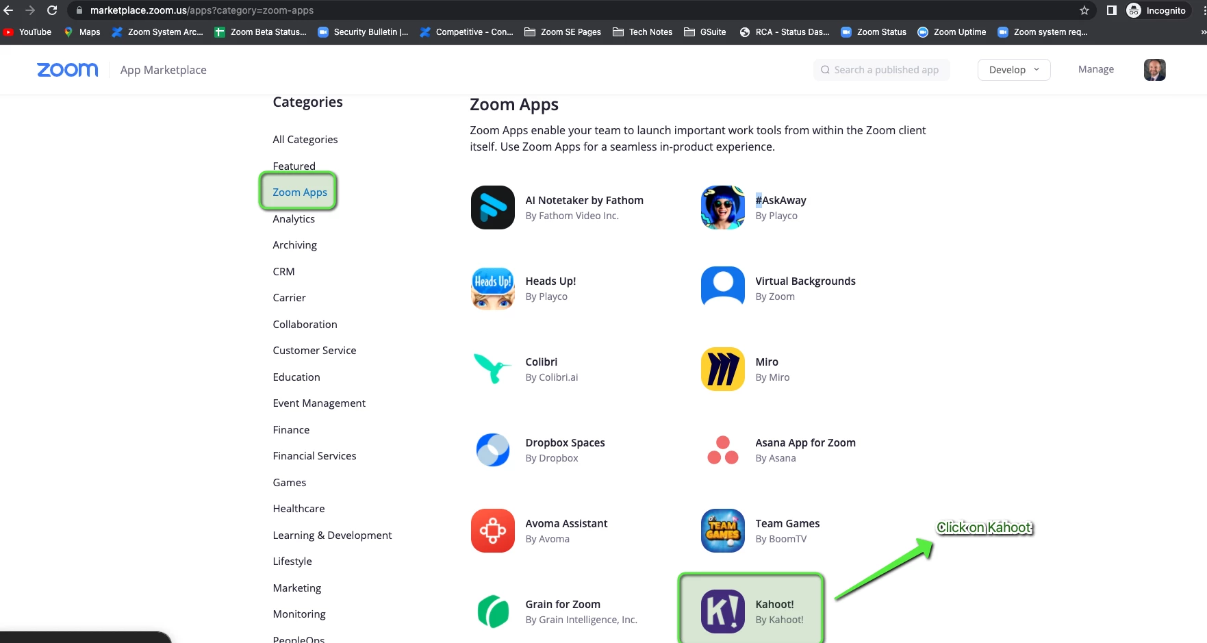
Task: Open the RCA - Status Das... bookmark
Action: coord(785,32)
